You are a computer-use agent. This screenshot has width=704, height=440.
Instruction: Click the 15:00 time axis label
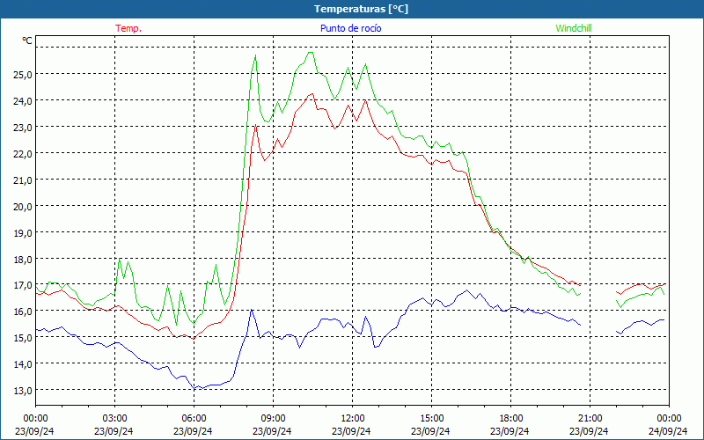coord(431,419)
